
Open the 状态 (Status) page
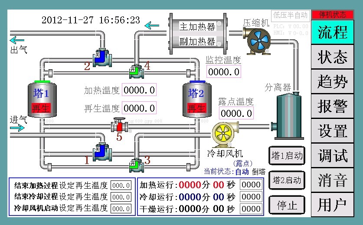tap(332, 57)
